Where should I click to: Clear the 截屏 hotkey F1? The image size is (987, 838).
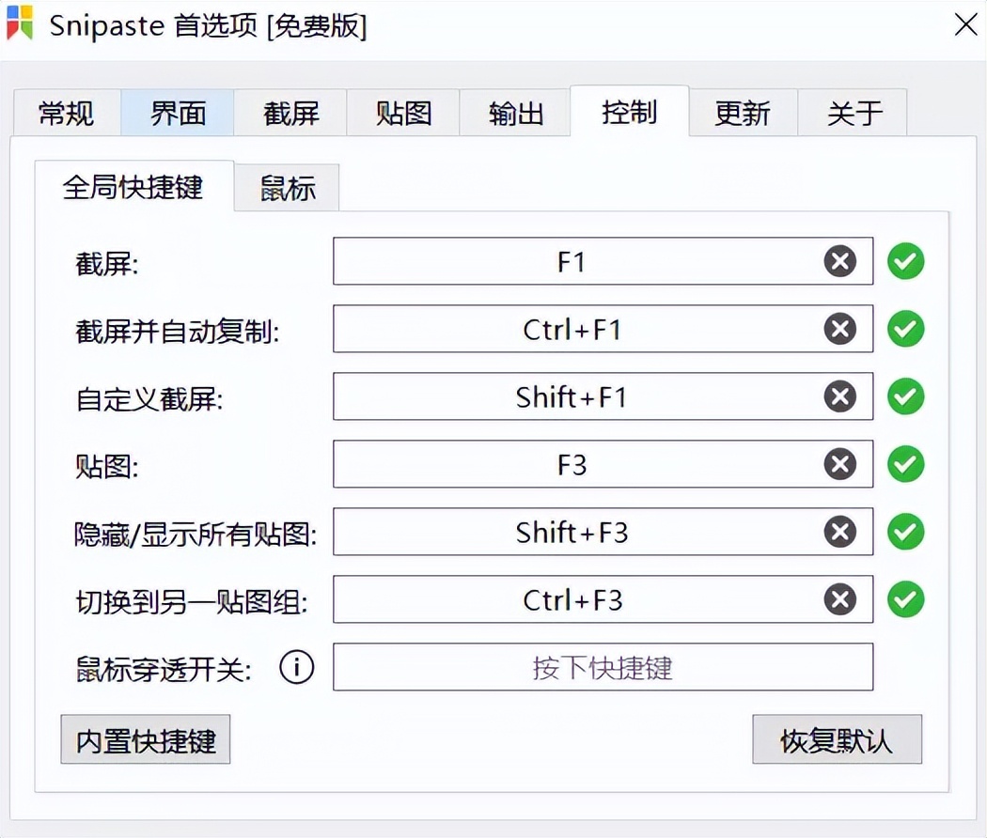pos(839,261)
